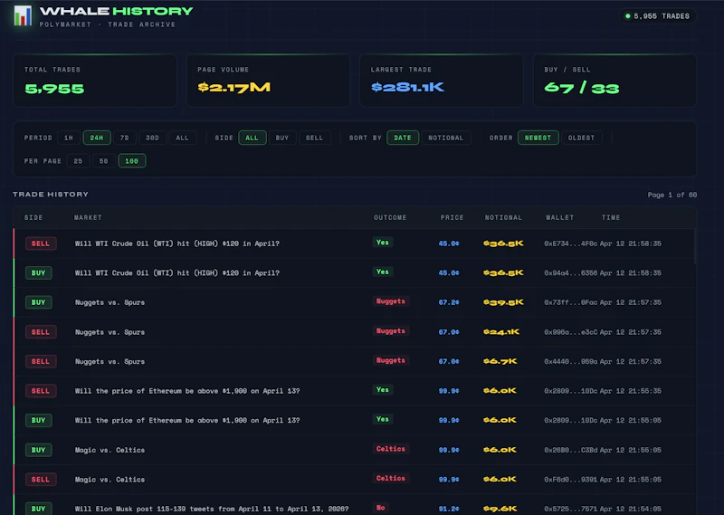
Task: Click Celtics outcome on Magic vs. Celtics BUY row
Action: (391, 449)
